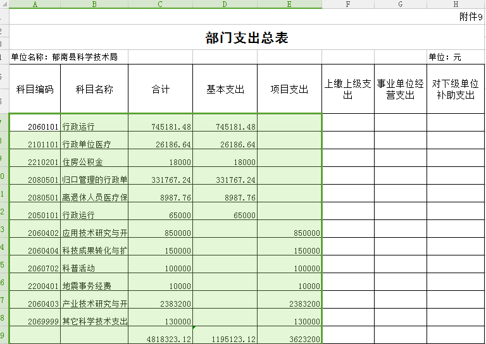Image resolution: width=486 pixels, height=344 pixels.
Task: Click the 合计 value 331767.24
Action: [160, 180]
